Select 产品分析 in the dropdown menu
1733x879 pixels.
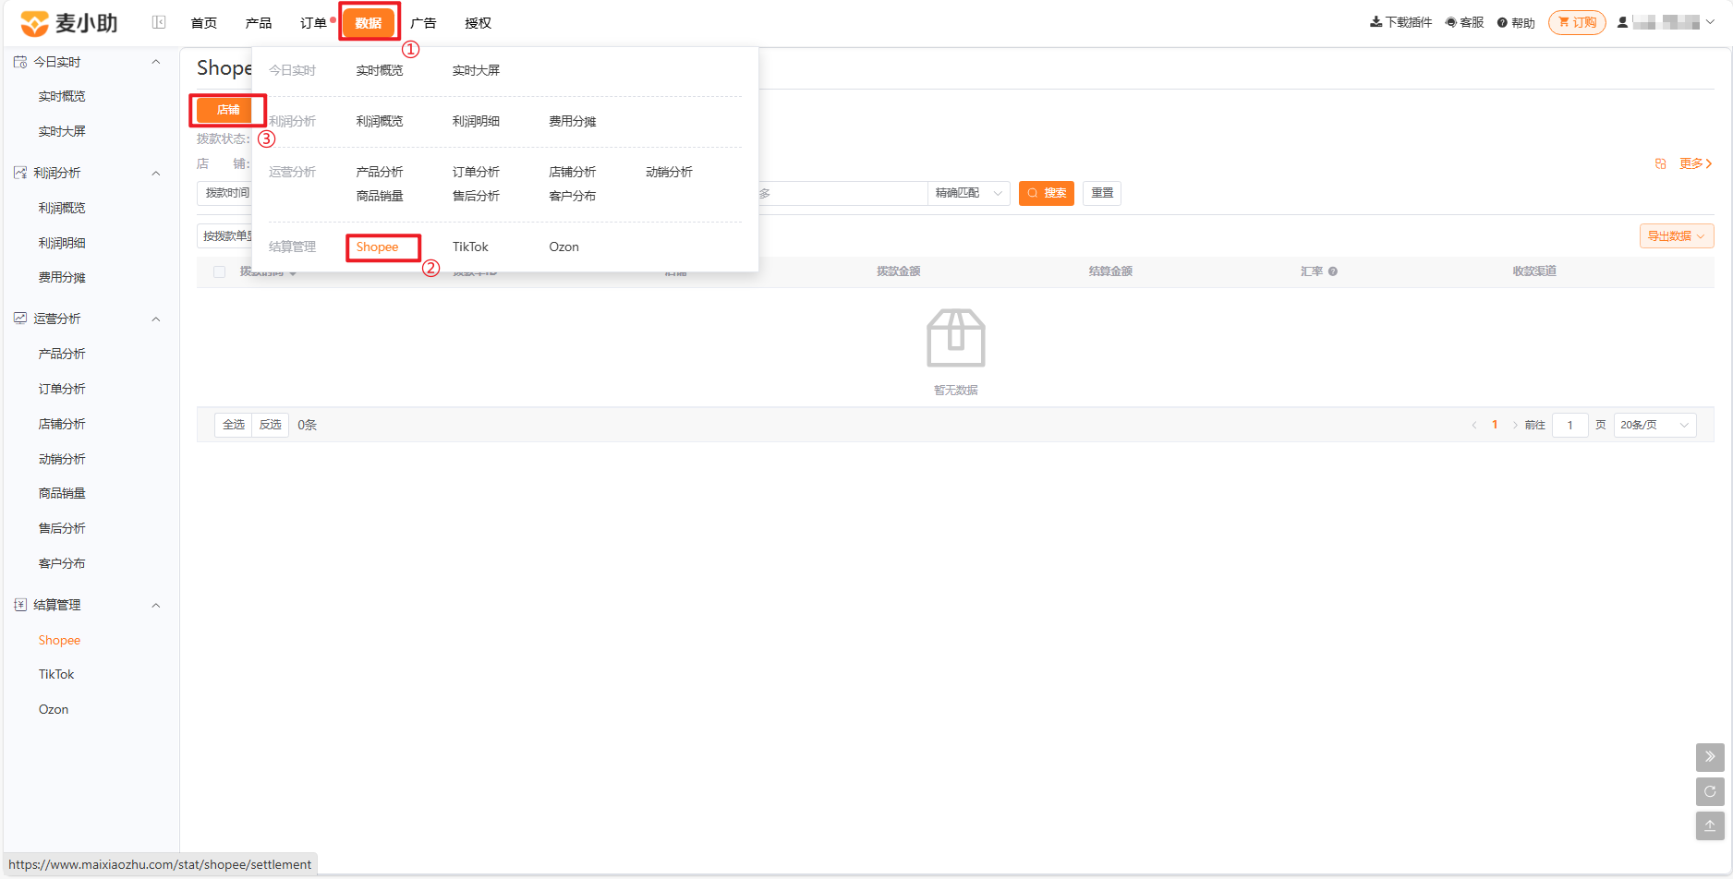380,172
